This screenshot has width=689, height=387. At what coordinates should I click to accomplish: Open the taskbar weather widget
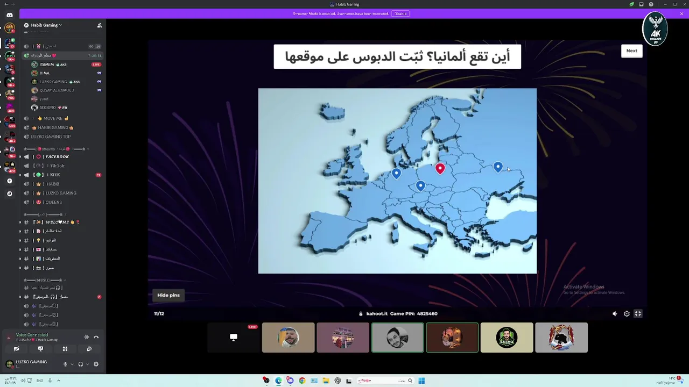pos(670,380)
